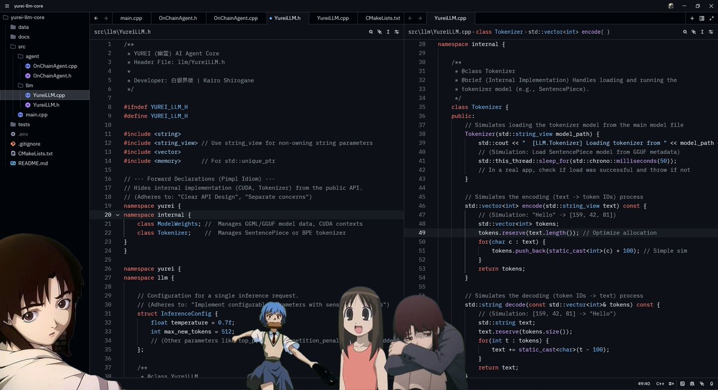Click the src\llm\YureiLLM.h breadcrumb path
718x390 pixels.
[122, 31]
